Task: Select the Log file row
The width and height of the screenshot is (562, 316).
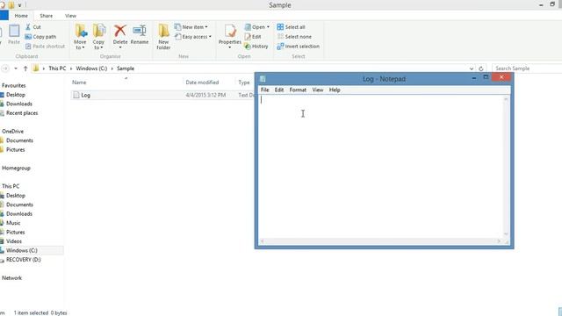Action: click(162, 95)
